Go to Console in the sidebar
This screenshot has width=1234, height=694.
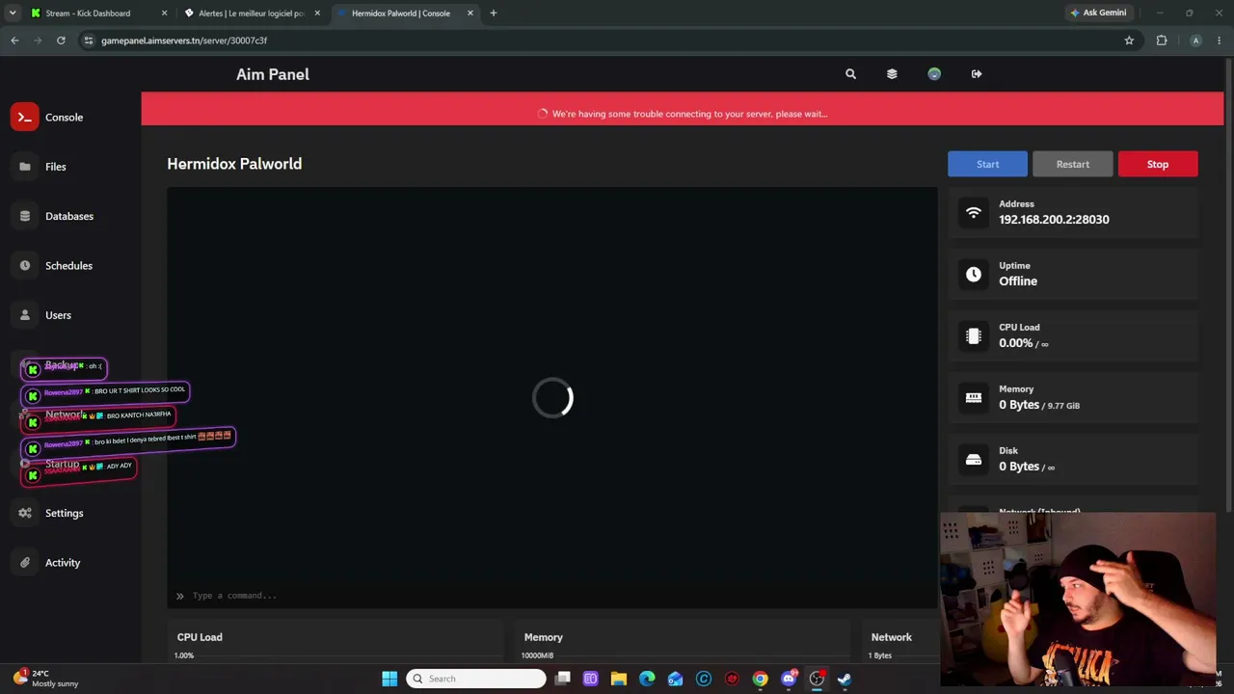pyautogui.click(x=64, y=118)
